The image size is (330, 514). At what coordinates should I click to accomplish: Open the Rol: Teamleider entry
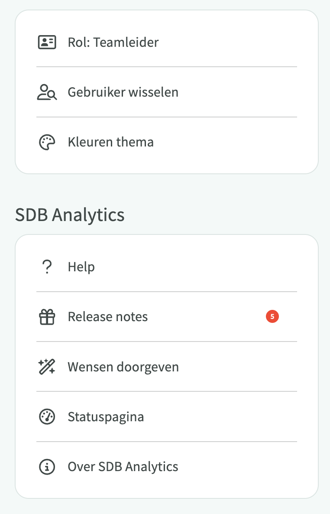point(113,42)
